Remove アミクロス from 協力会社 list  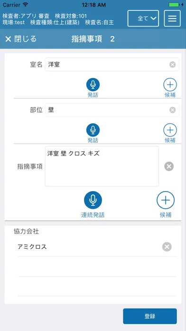click(167, 247)
